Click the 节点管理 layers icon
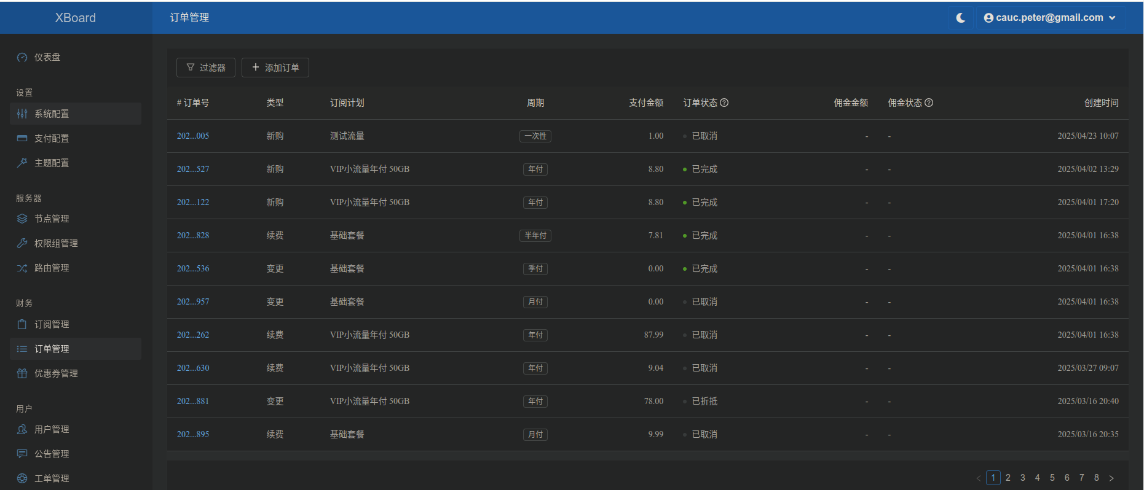Viewport: 1144px width, 490px height. tap(22, 219)
